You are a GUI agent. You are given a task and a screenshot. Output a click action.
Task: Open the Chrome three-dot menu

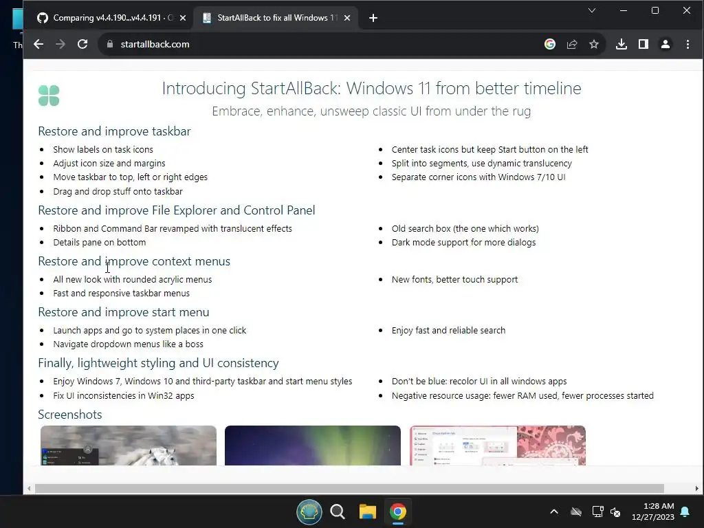coord(687,44)
